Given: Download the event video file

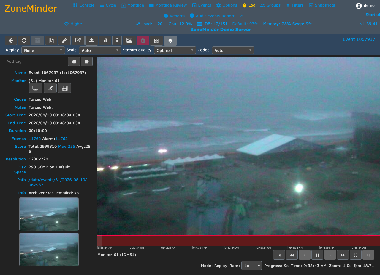Looking at the screenshot, I should pos(92,41).
